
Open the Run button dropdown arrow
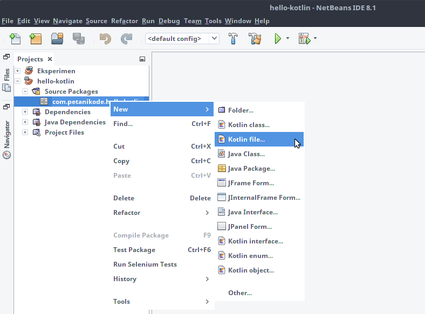click(287, 38)
